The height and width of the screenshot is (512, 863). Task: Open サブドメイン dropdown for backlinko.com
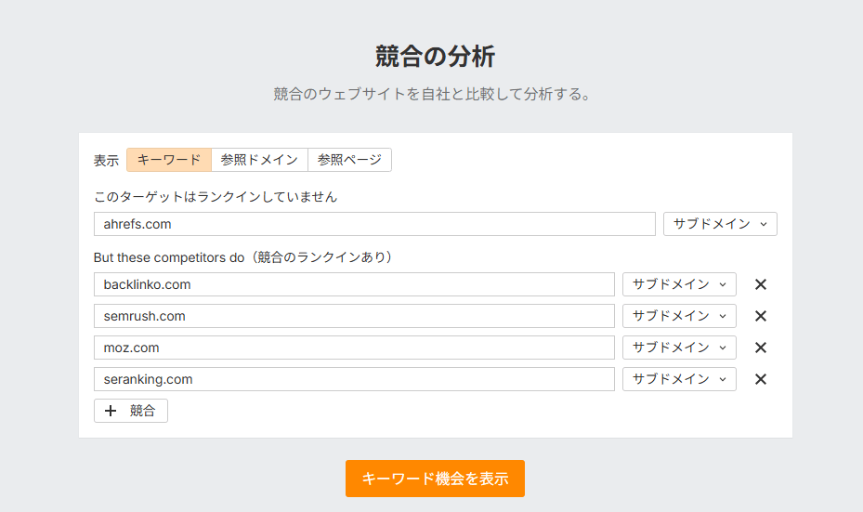pos(679,284)
